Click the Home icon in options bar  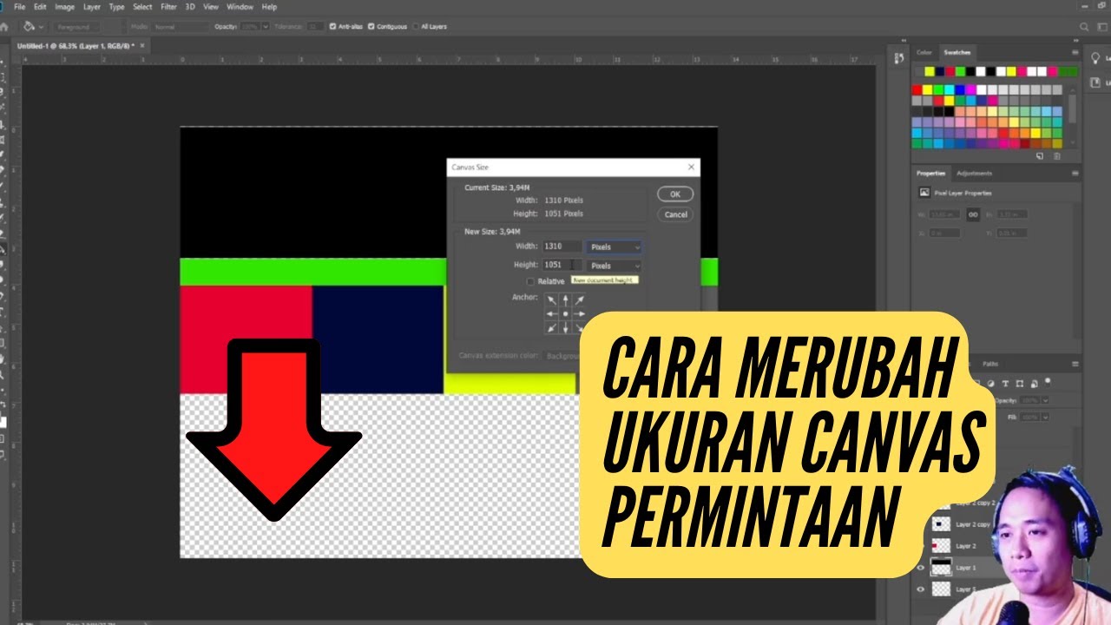point(5,27)
